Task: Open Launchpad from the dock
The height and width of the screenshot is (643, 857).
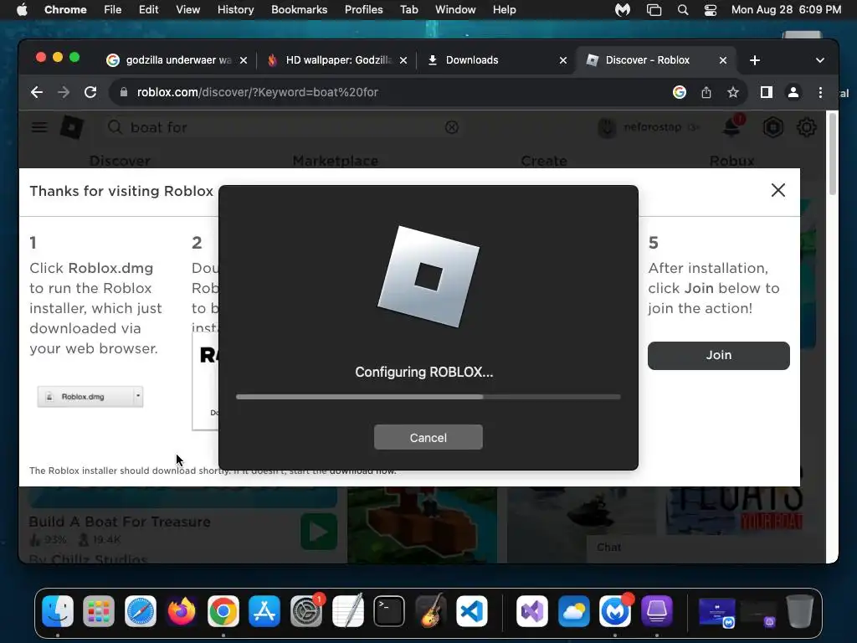Action: [x=99, y=611]
